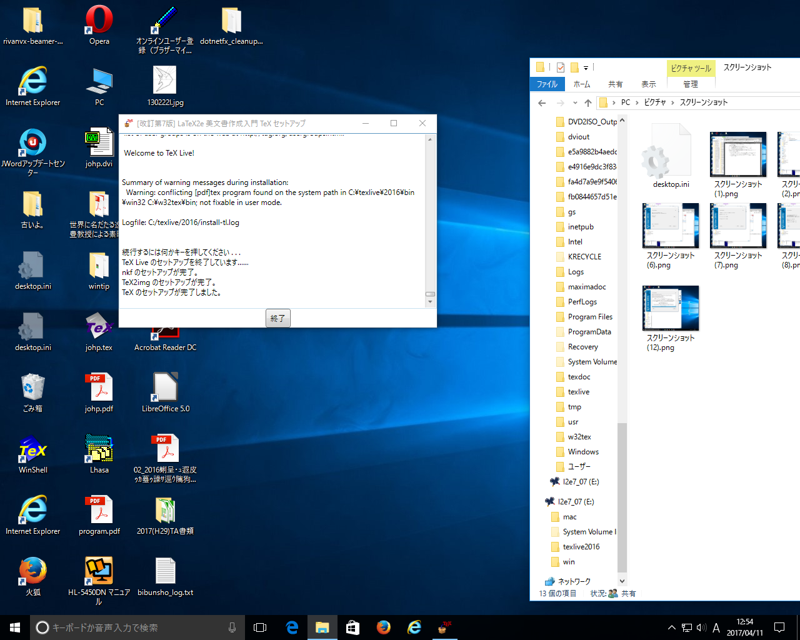Viewport: 800px width, 640px height.
Task: Launch the 火狐 Firefox desktop shortcut
Action: (x=33, y=577)
